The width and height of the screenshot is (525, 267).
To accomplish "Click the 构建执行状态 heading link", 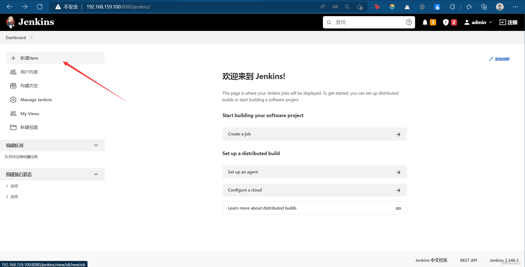I will pyautogui.click(x=19, y=174).
